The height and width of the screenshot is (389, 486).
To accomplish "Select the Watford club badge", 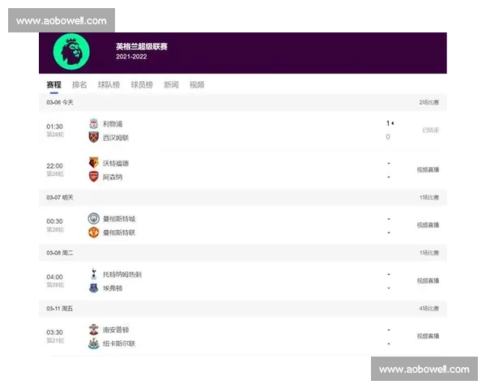I will click(94, 163).
